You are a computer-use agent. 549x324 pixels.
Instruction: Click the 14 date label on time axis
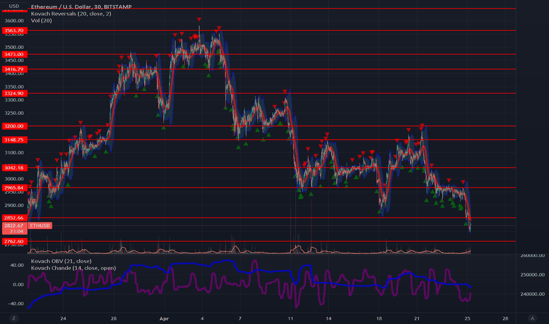329,318
